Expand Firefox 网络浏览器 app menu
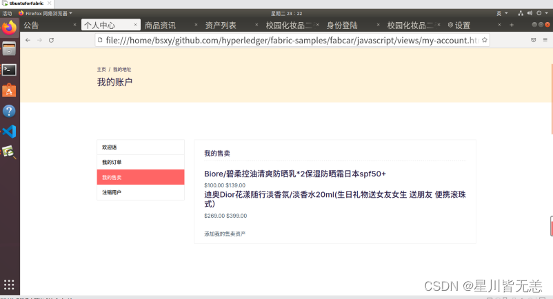 coord(46,13)
